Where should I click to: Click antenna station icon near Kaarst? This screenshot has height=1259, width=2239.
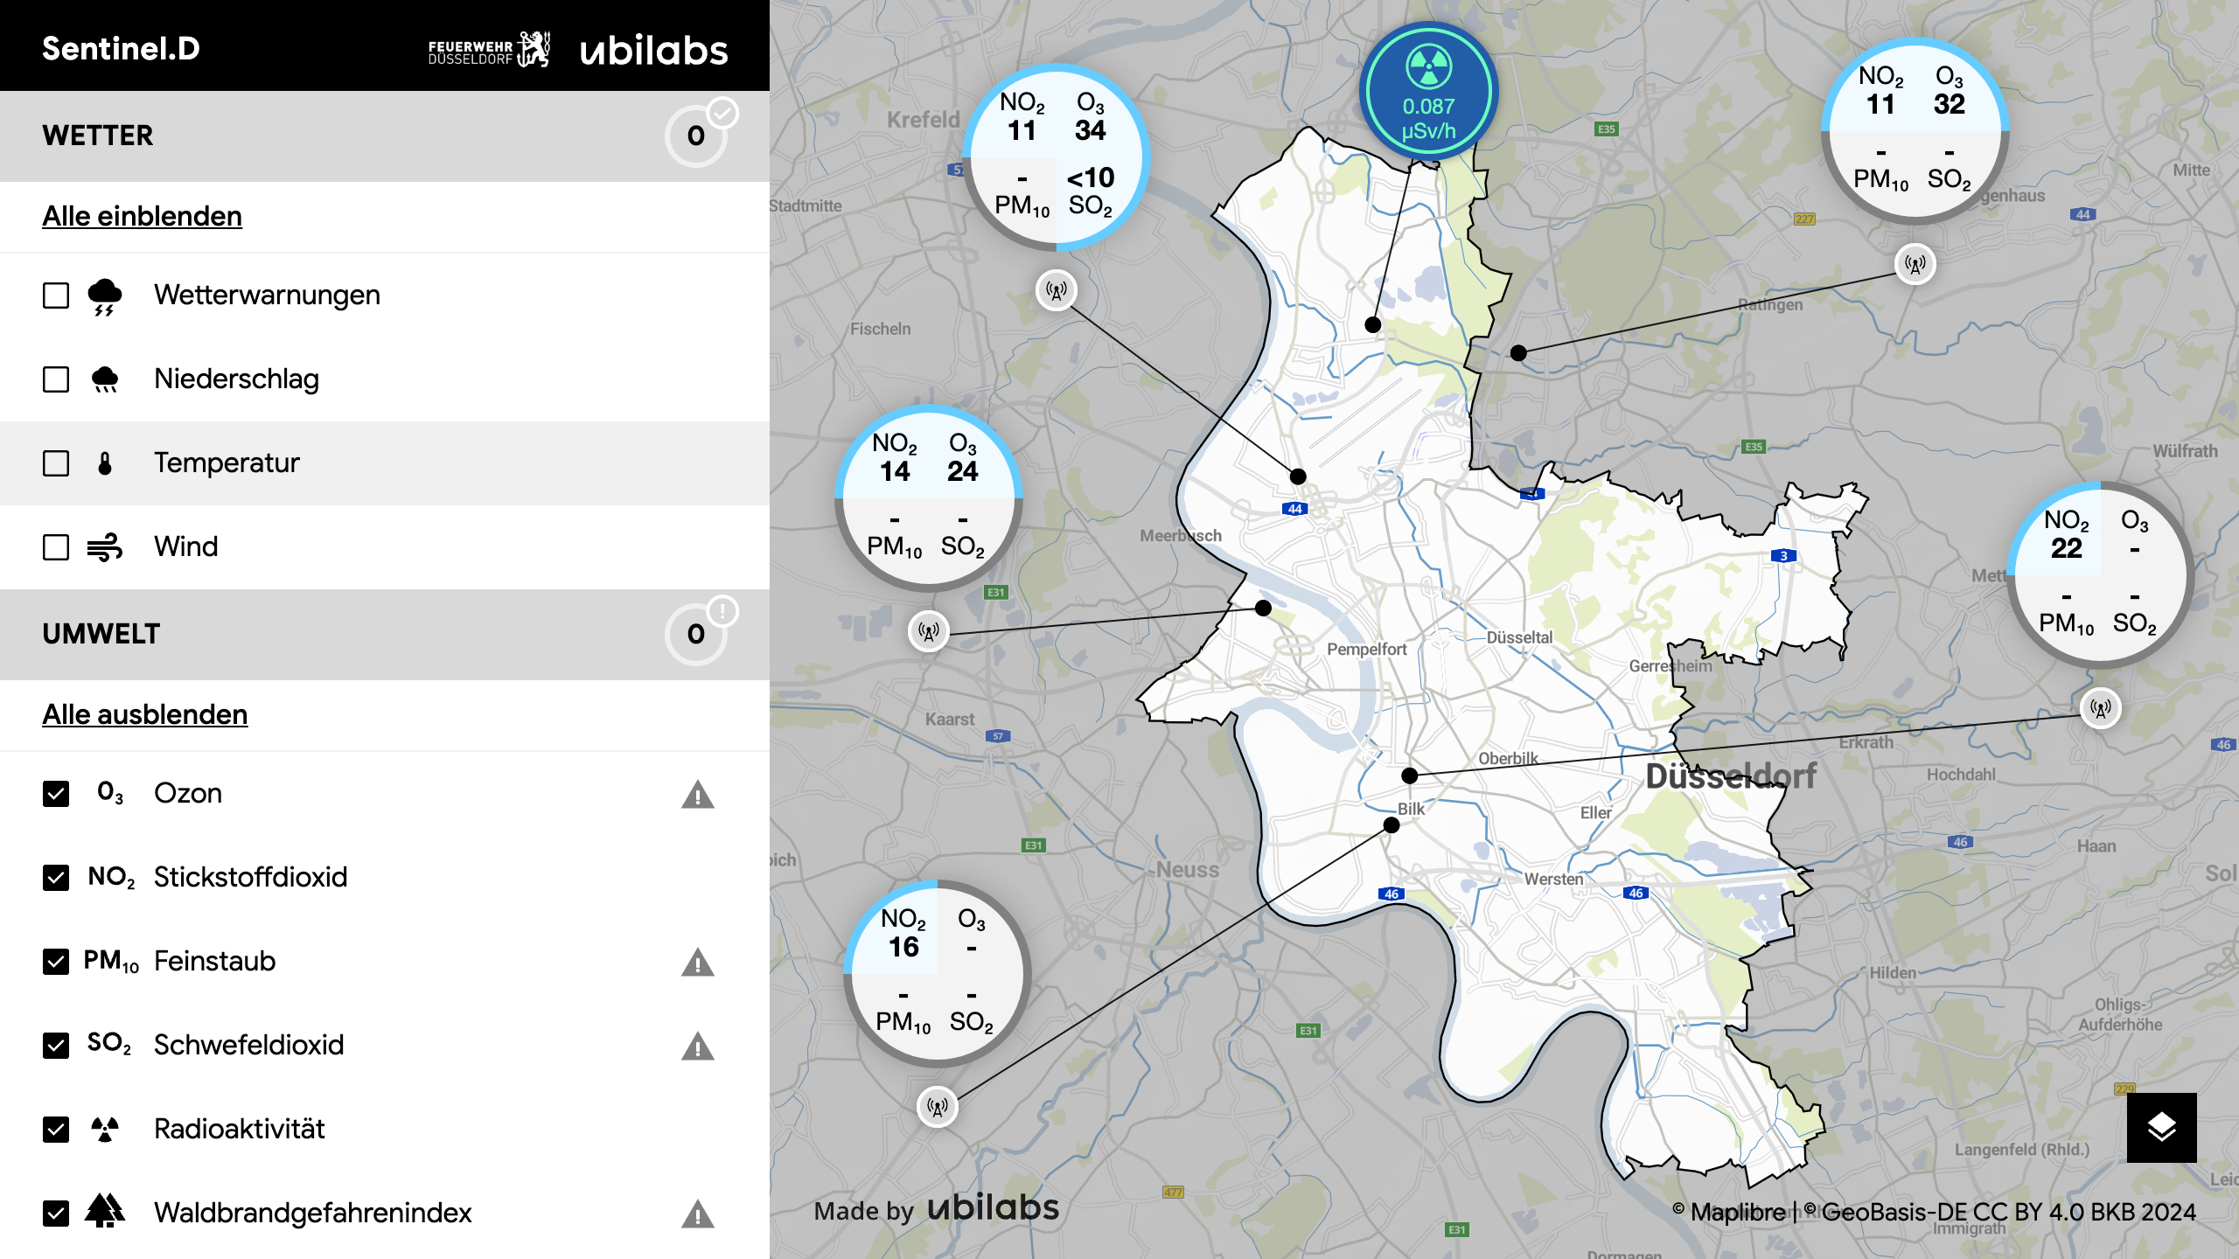[929, 630]
